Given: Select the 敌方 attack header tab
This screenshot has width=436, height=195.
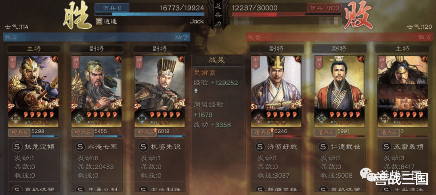Looking at the screenshot, I should click(x=340, y=37).
